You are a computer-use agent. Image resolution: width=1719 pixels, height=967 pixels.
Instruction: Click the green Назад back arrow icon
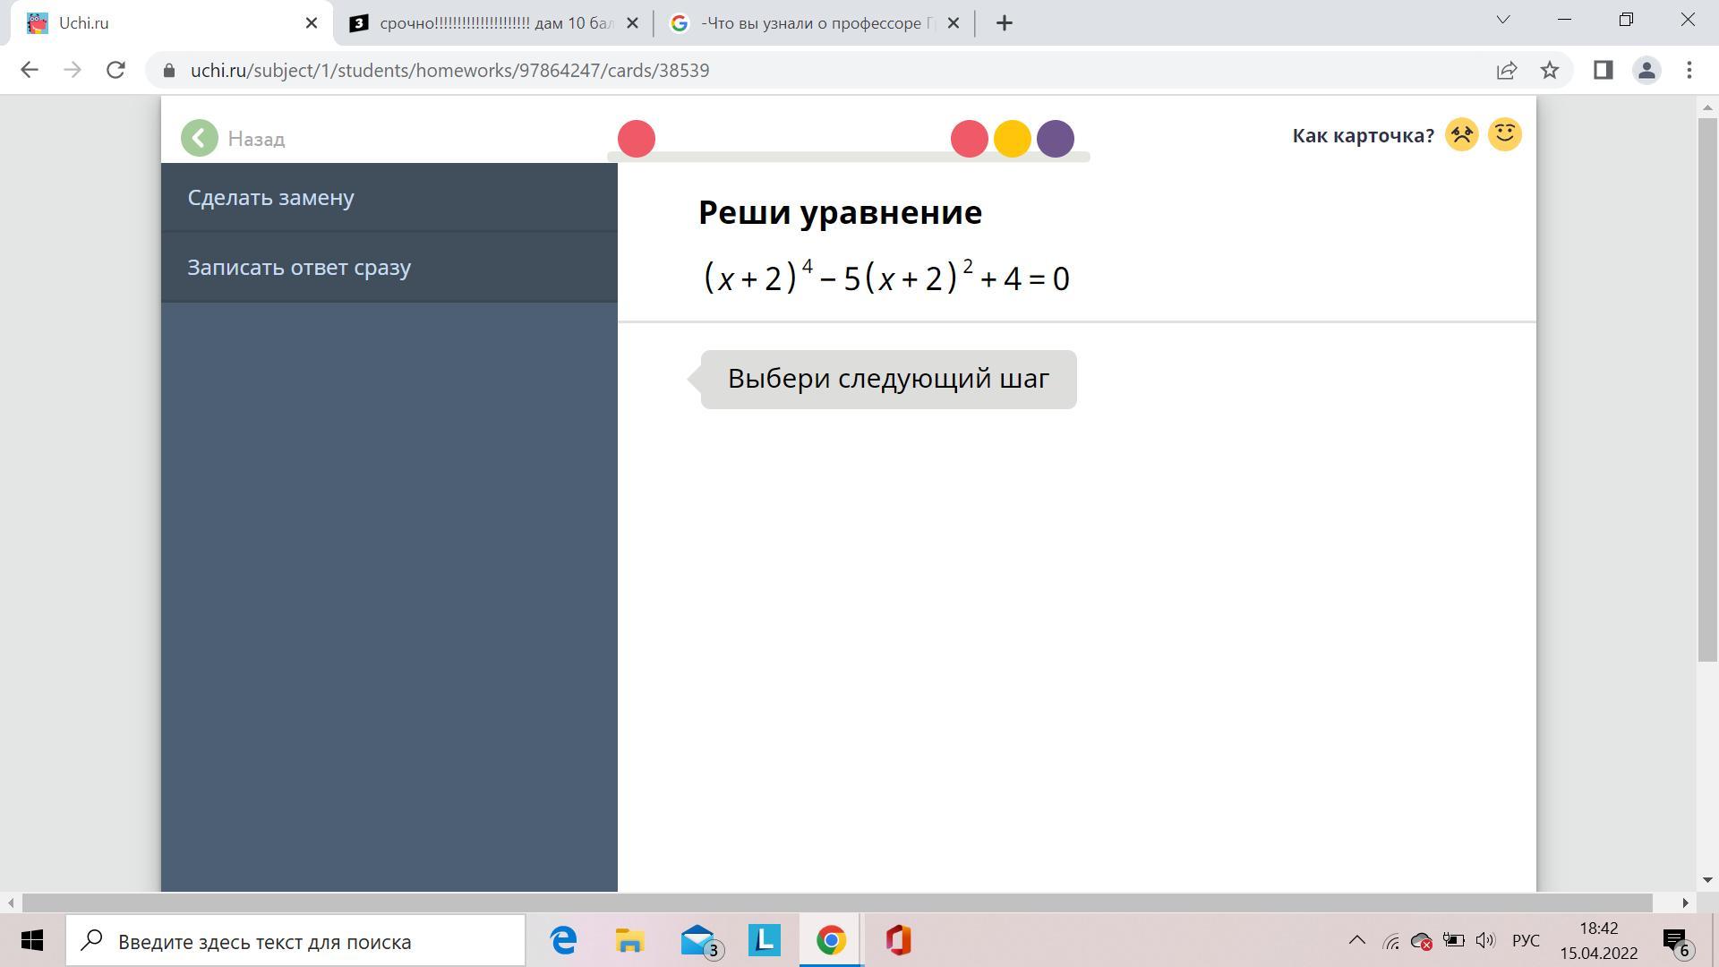tap(199, 138)
